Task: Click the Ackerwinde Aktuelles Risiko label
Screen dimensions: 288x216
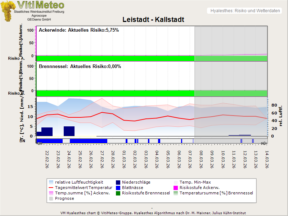Action: 79,30
